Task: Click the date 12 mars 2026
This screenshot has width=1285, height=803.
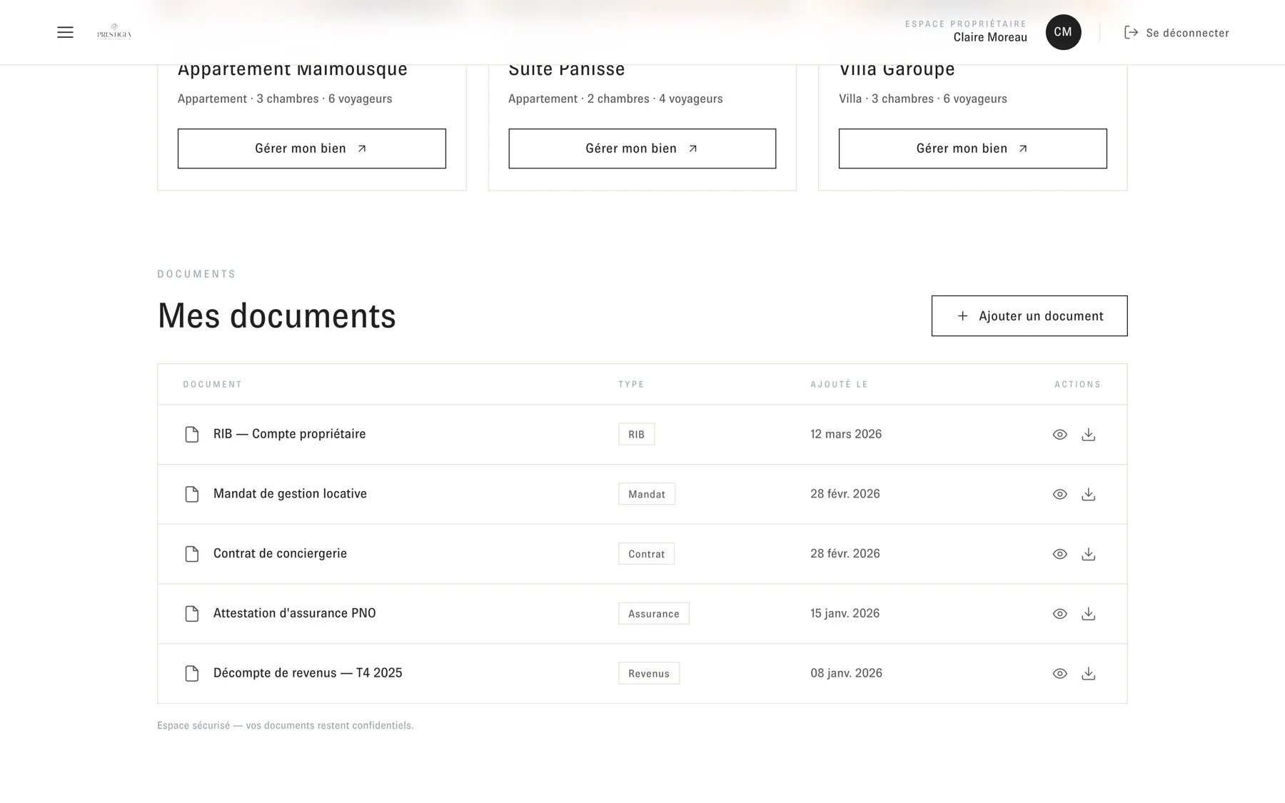Action: pos(846,434)
